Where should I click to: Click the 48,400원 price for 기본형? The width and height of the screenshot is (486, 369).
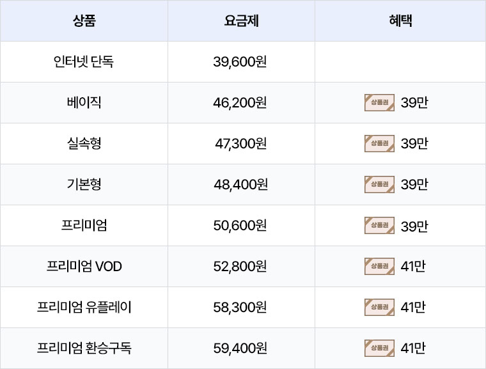240,184
